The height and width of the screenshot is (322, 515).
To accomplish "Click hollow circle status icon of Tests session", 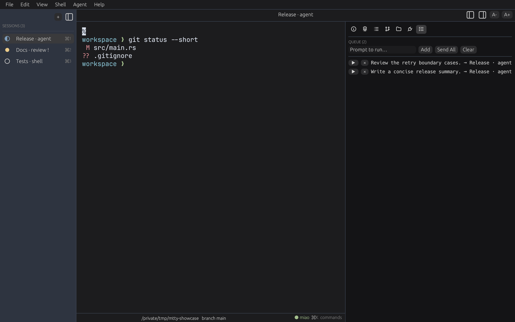I will point(7,61).
